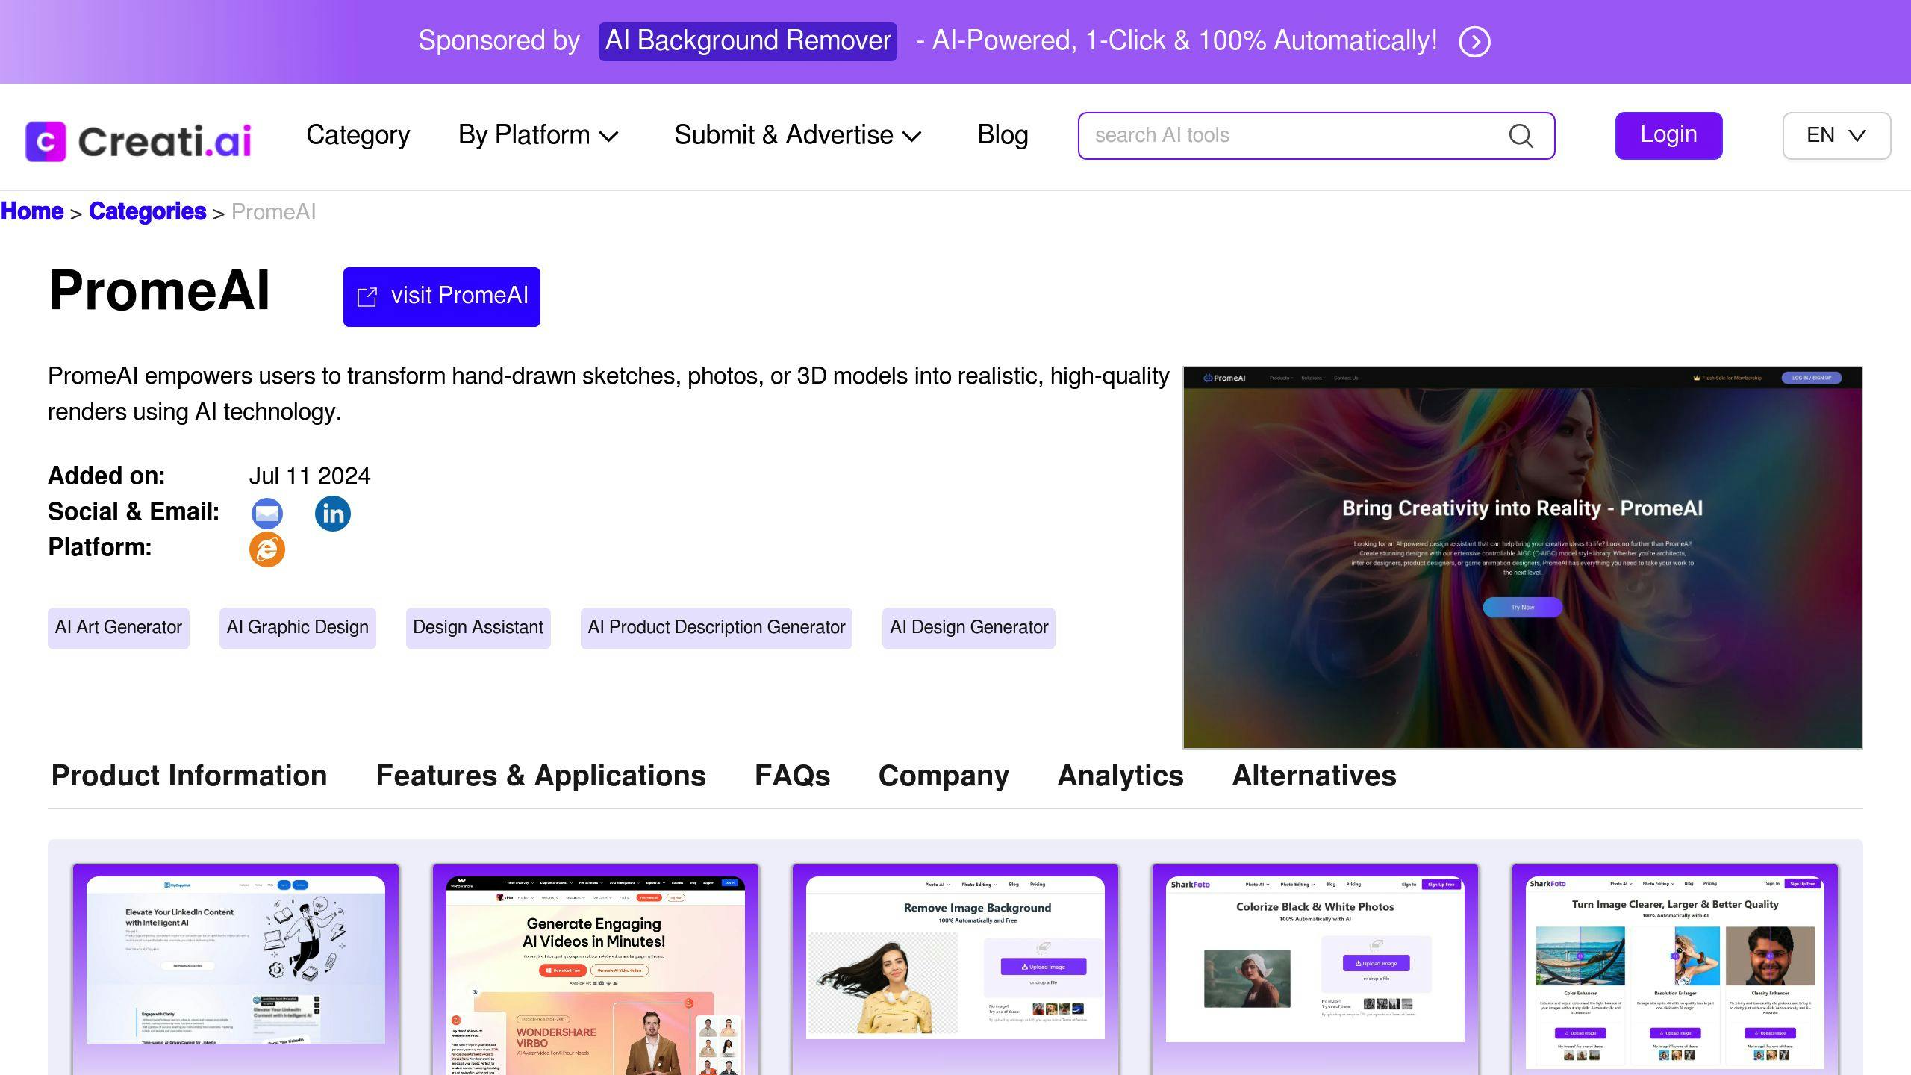Expand the Submit & Advertise dropdown

798,135
